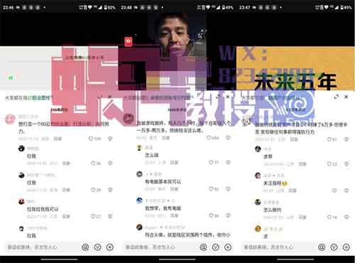Image resolution: width=355 pixels, height=263 pixels.
Task: Tap the yellow '未来五年' video in right screenshot
Action: pos(295,68)
